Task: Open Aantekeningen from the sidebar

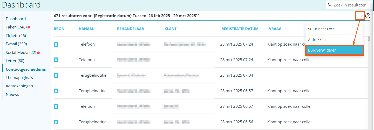Action: pyautogui.click(x=19, y=86)
